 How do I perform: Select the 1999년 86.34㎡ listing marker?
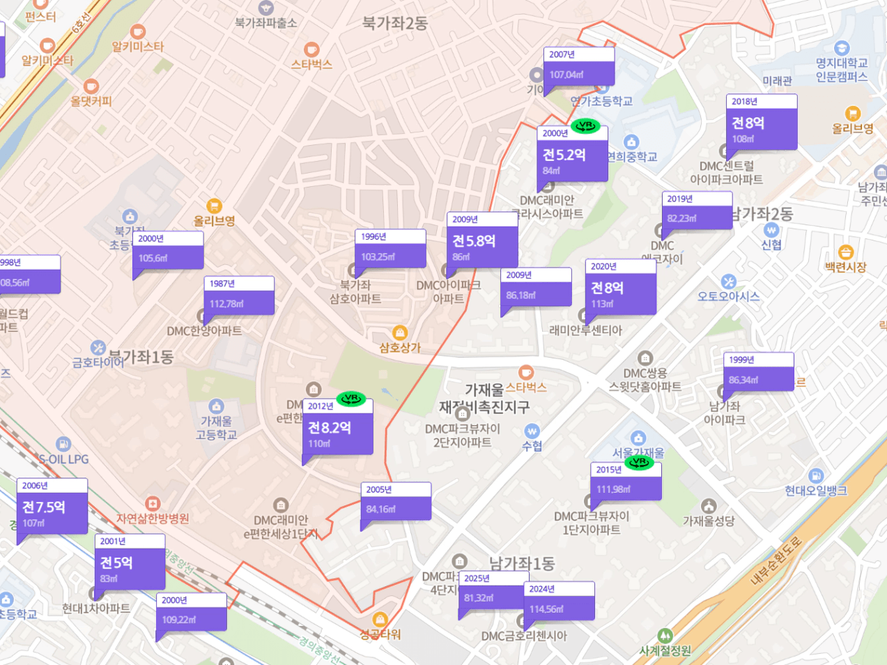click(759, 372)
